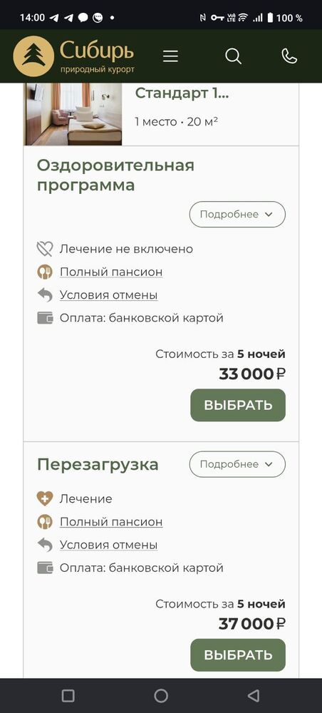The height and width of the screenshot is (713, 322).
Task: Tap the phone call icon
Action: click(289, 56)
